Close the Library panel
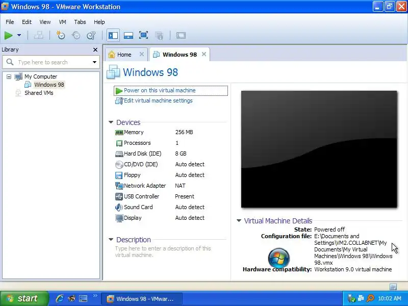 95,49
